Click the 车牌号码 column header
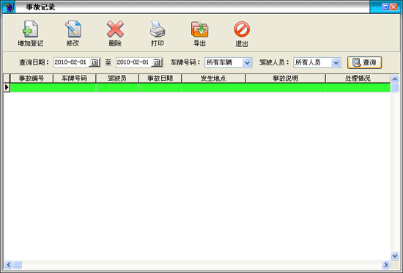 (75, 79)
